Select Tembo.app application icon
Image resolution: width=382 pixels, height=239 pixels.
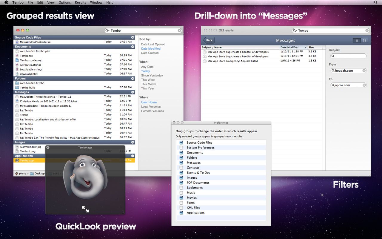pos(17,160)
